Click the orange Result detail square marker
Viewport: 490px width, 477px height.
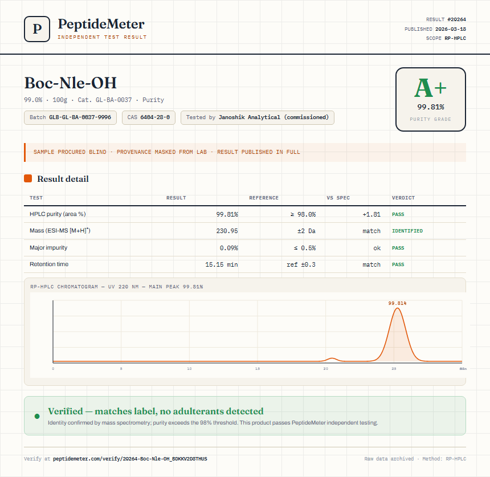pos(28,178)
